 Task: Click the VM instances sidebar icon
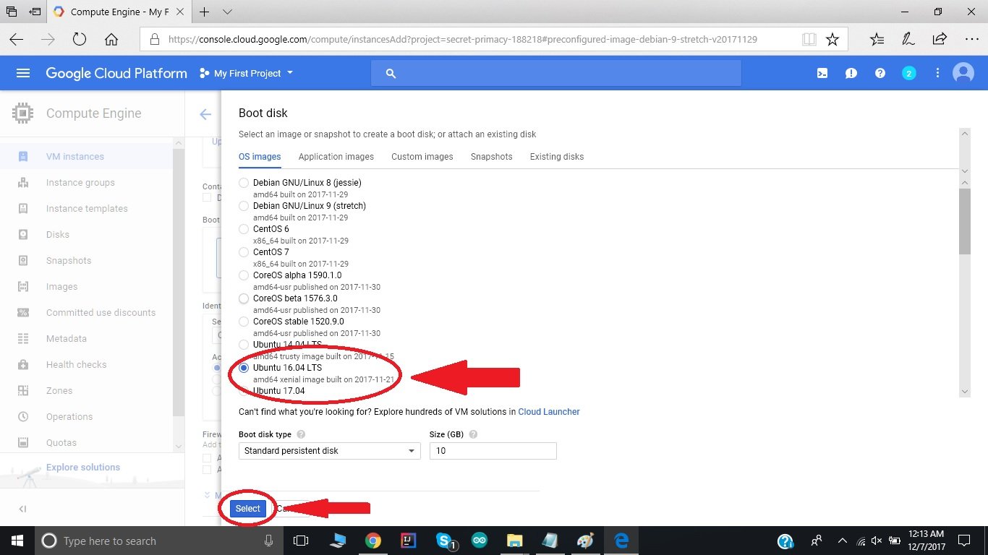point(23,156)
